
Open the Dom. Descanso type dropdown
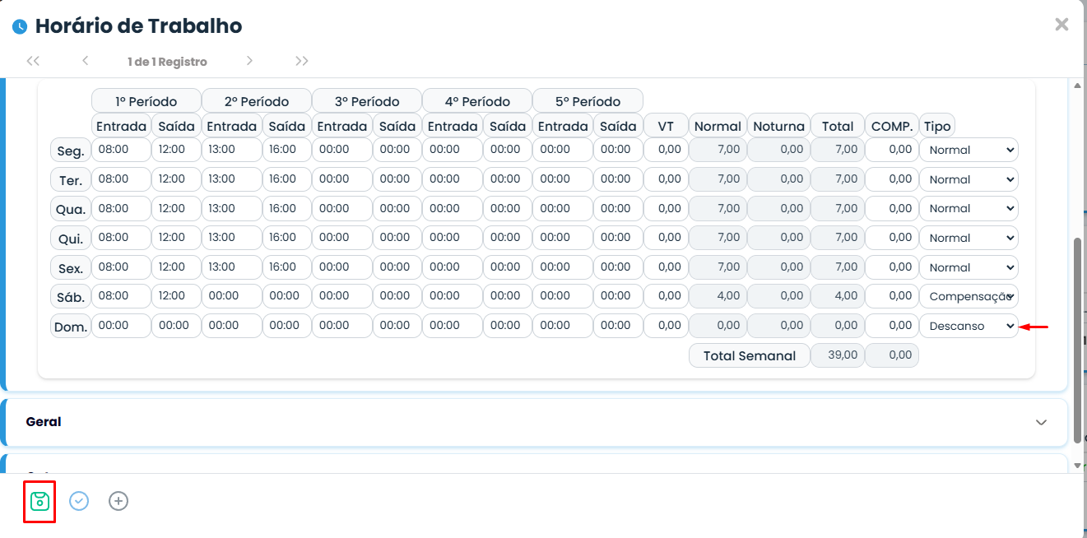click(969, 326)
